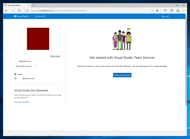This screenshot has height=139, width=190.
Task: Click Sign out in header
Action: 165,16
